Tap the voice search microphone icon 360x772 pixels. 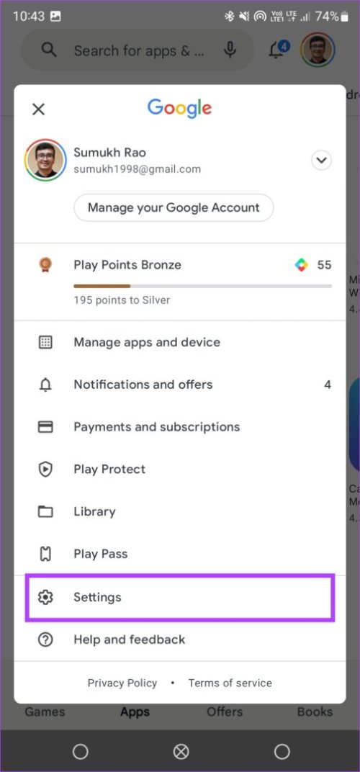[x=230, y=50]
